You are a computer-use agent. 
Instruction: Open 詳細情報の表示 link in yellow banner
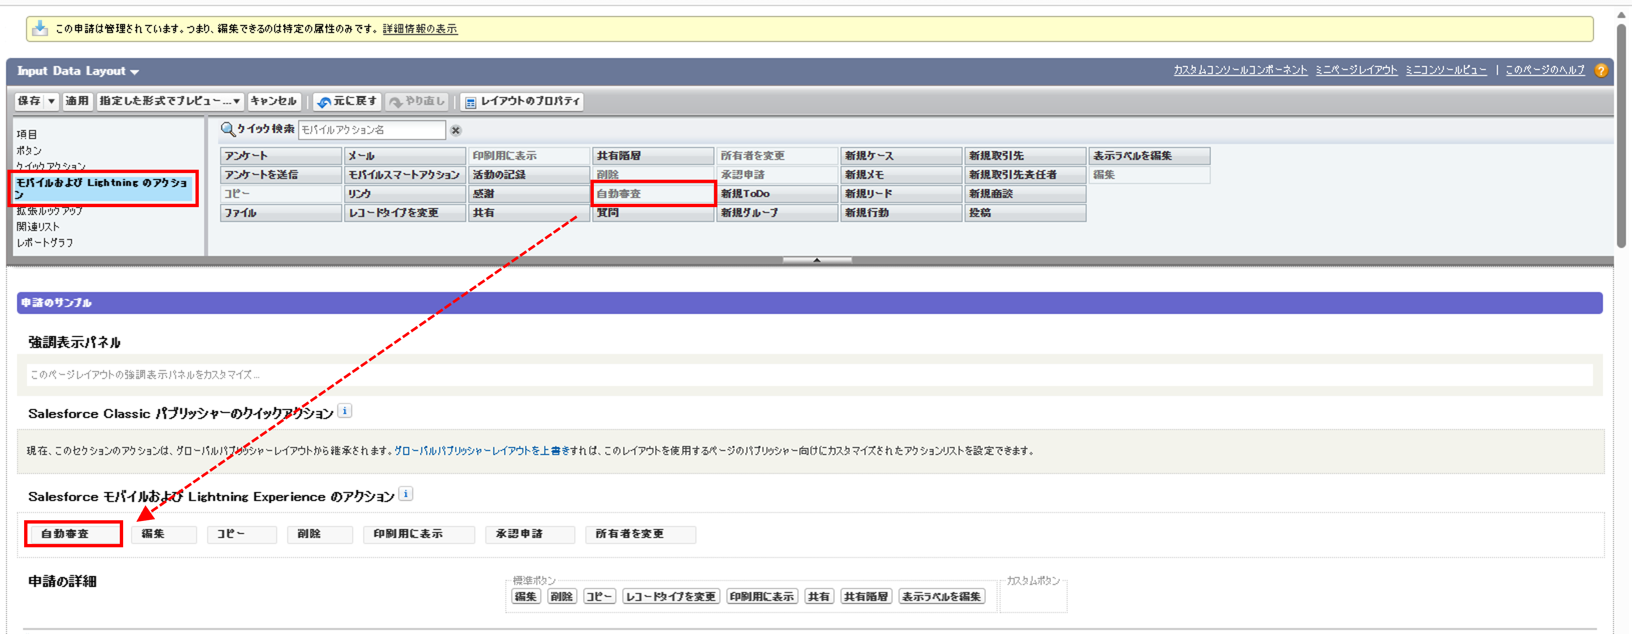point(419,29)
